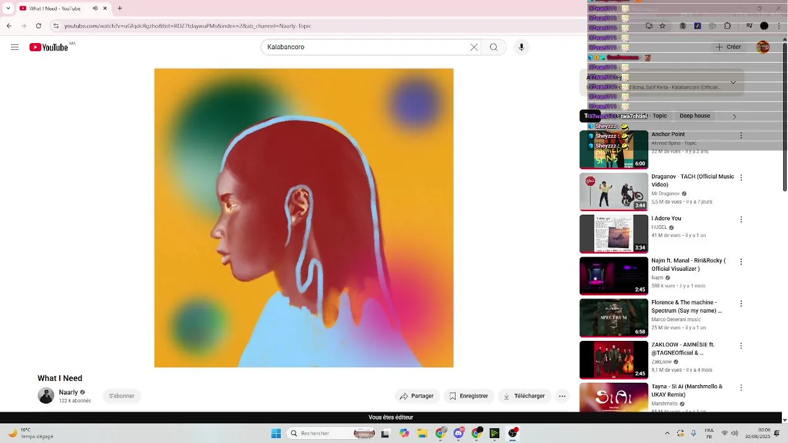
Task: Open options menu for Najm Riri&Rocky
Action: click(x=741, y=261)
